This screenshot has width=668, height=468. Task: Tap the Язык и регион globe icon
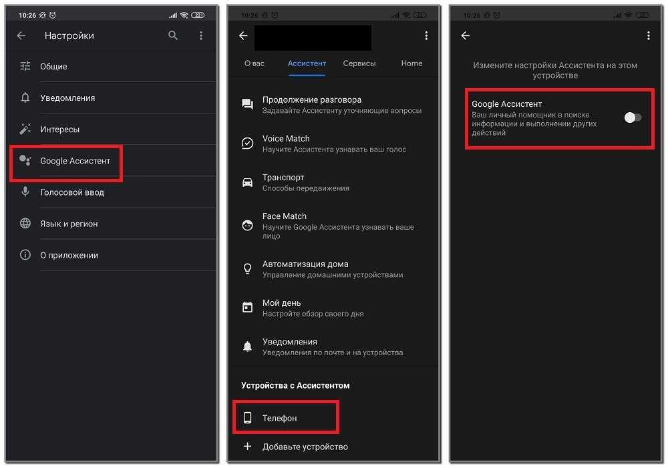(x=25, y=224)
